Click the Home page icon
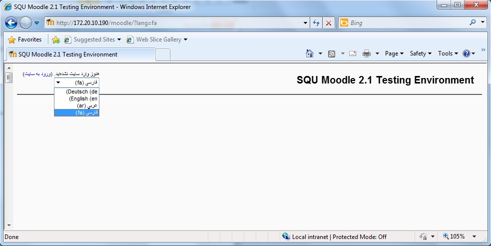Viewport: 491px width, 246px height. [x=310, y=53]
